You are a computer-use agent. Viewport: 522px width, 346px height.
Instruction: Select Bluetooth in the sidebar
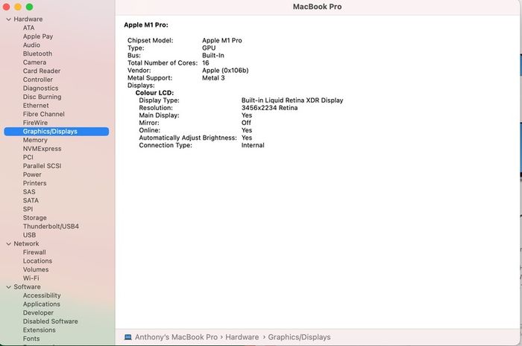(37, 54)
